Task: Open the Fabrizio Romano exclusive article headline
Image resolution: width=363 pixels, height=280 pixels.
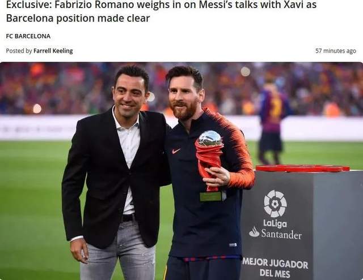Action: [x=161, y=11]
